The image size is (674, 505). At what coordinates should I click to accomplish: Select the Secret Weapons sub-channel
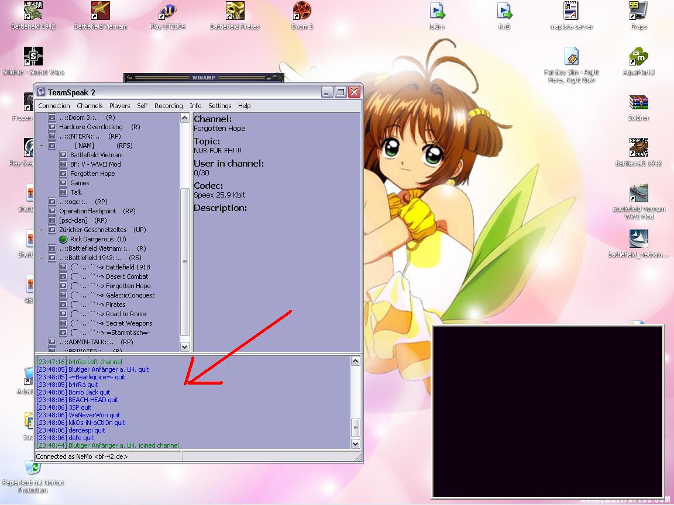[x=111, y=323]
